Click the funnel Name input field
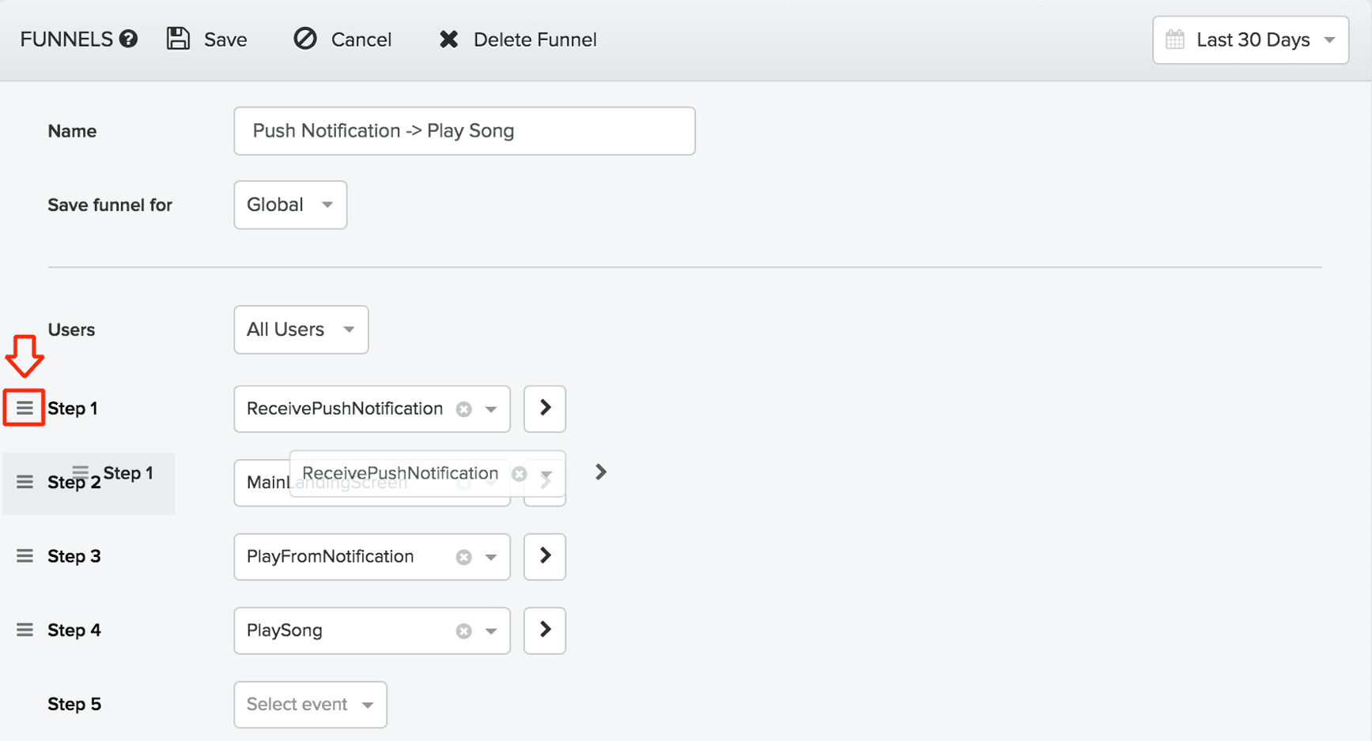The width and height of the screenshot is (1372, 741). point(463,130)
